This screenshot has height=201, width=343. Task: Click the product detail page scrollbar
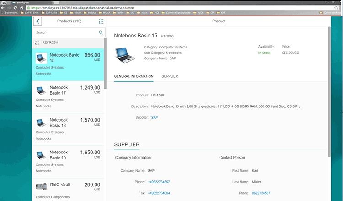pyautogui.click(x=329, y=92)
